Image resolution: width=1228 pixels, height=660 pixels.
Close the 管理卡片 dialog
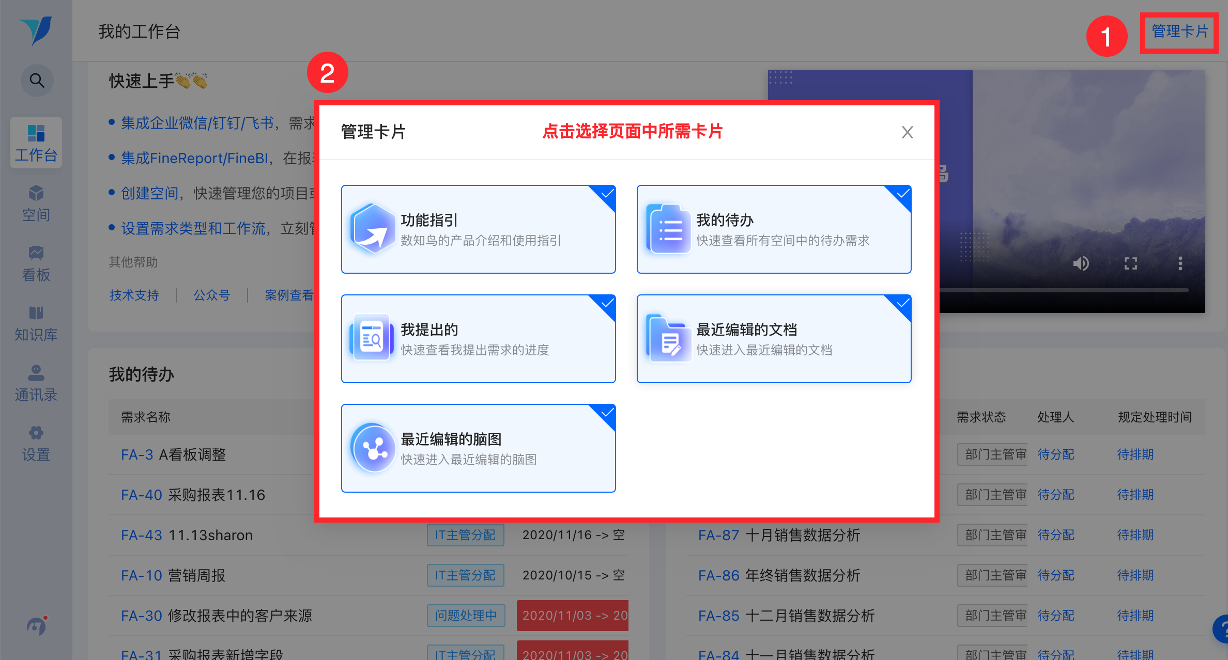click(907, 132)
